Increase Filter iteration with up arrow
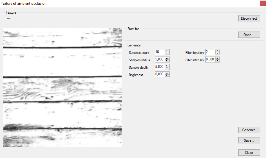This screenshot has height=158, width=266. tap(218, 51)
